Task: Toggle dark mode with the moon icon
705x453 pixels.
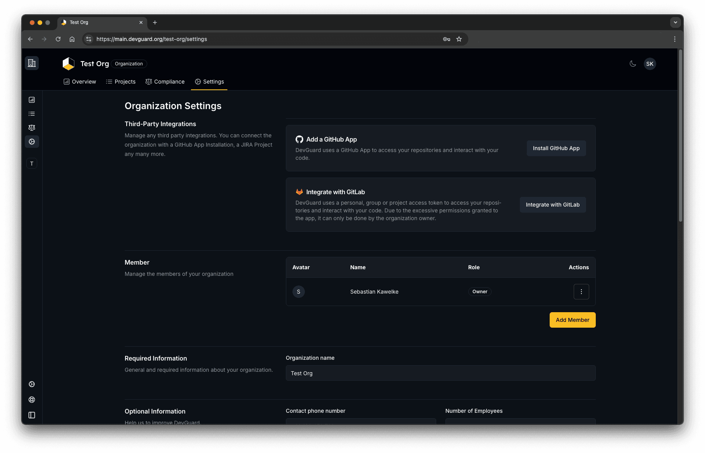Action: [633, 63]
